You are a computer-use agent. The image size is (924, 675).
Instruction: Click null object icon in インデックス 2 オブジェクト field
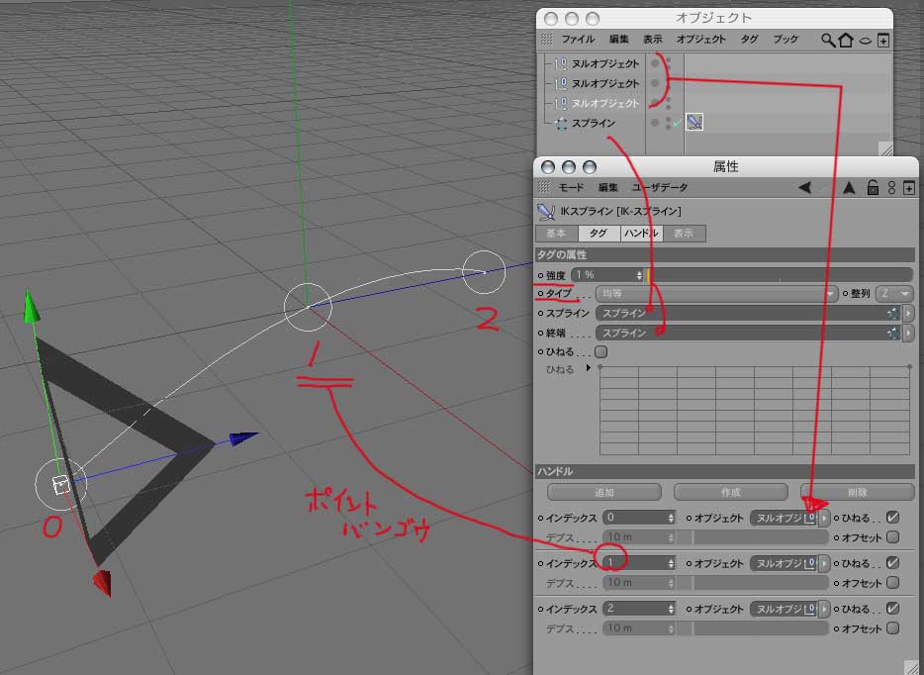coord(811,609)
